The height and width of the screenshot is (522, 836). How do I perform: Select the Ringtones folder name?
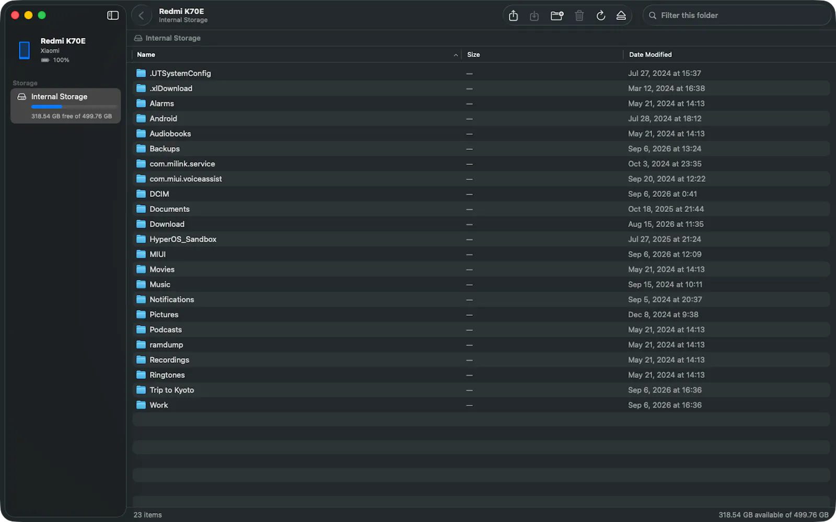[x=167, y=375]
